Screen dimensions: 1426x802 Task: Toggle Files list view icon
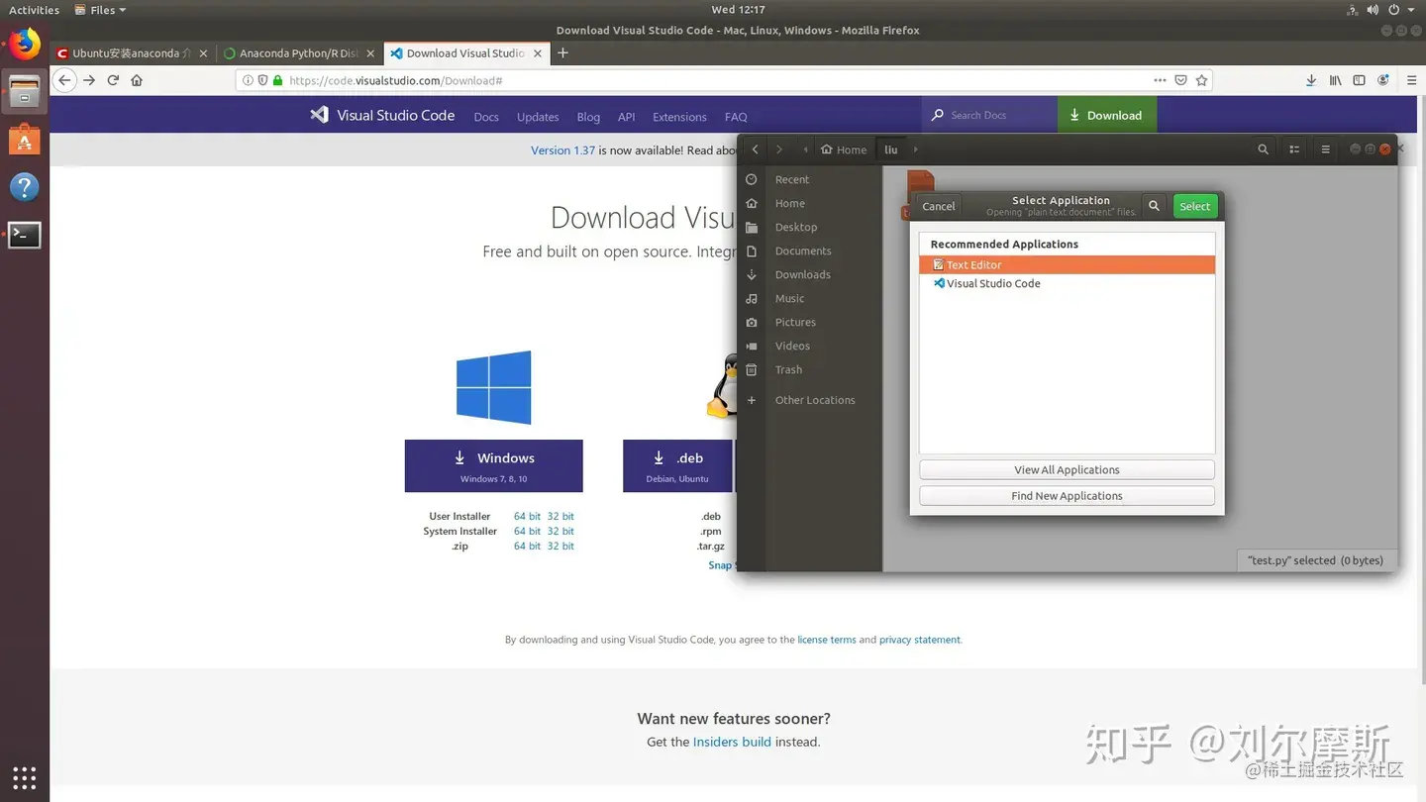(1294, 150)
